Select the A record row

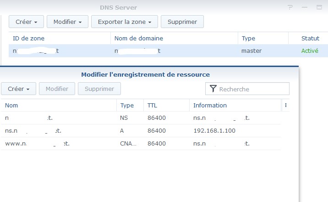tap(141, 130)
